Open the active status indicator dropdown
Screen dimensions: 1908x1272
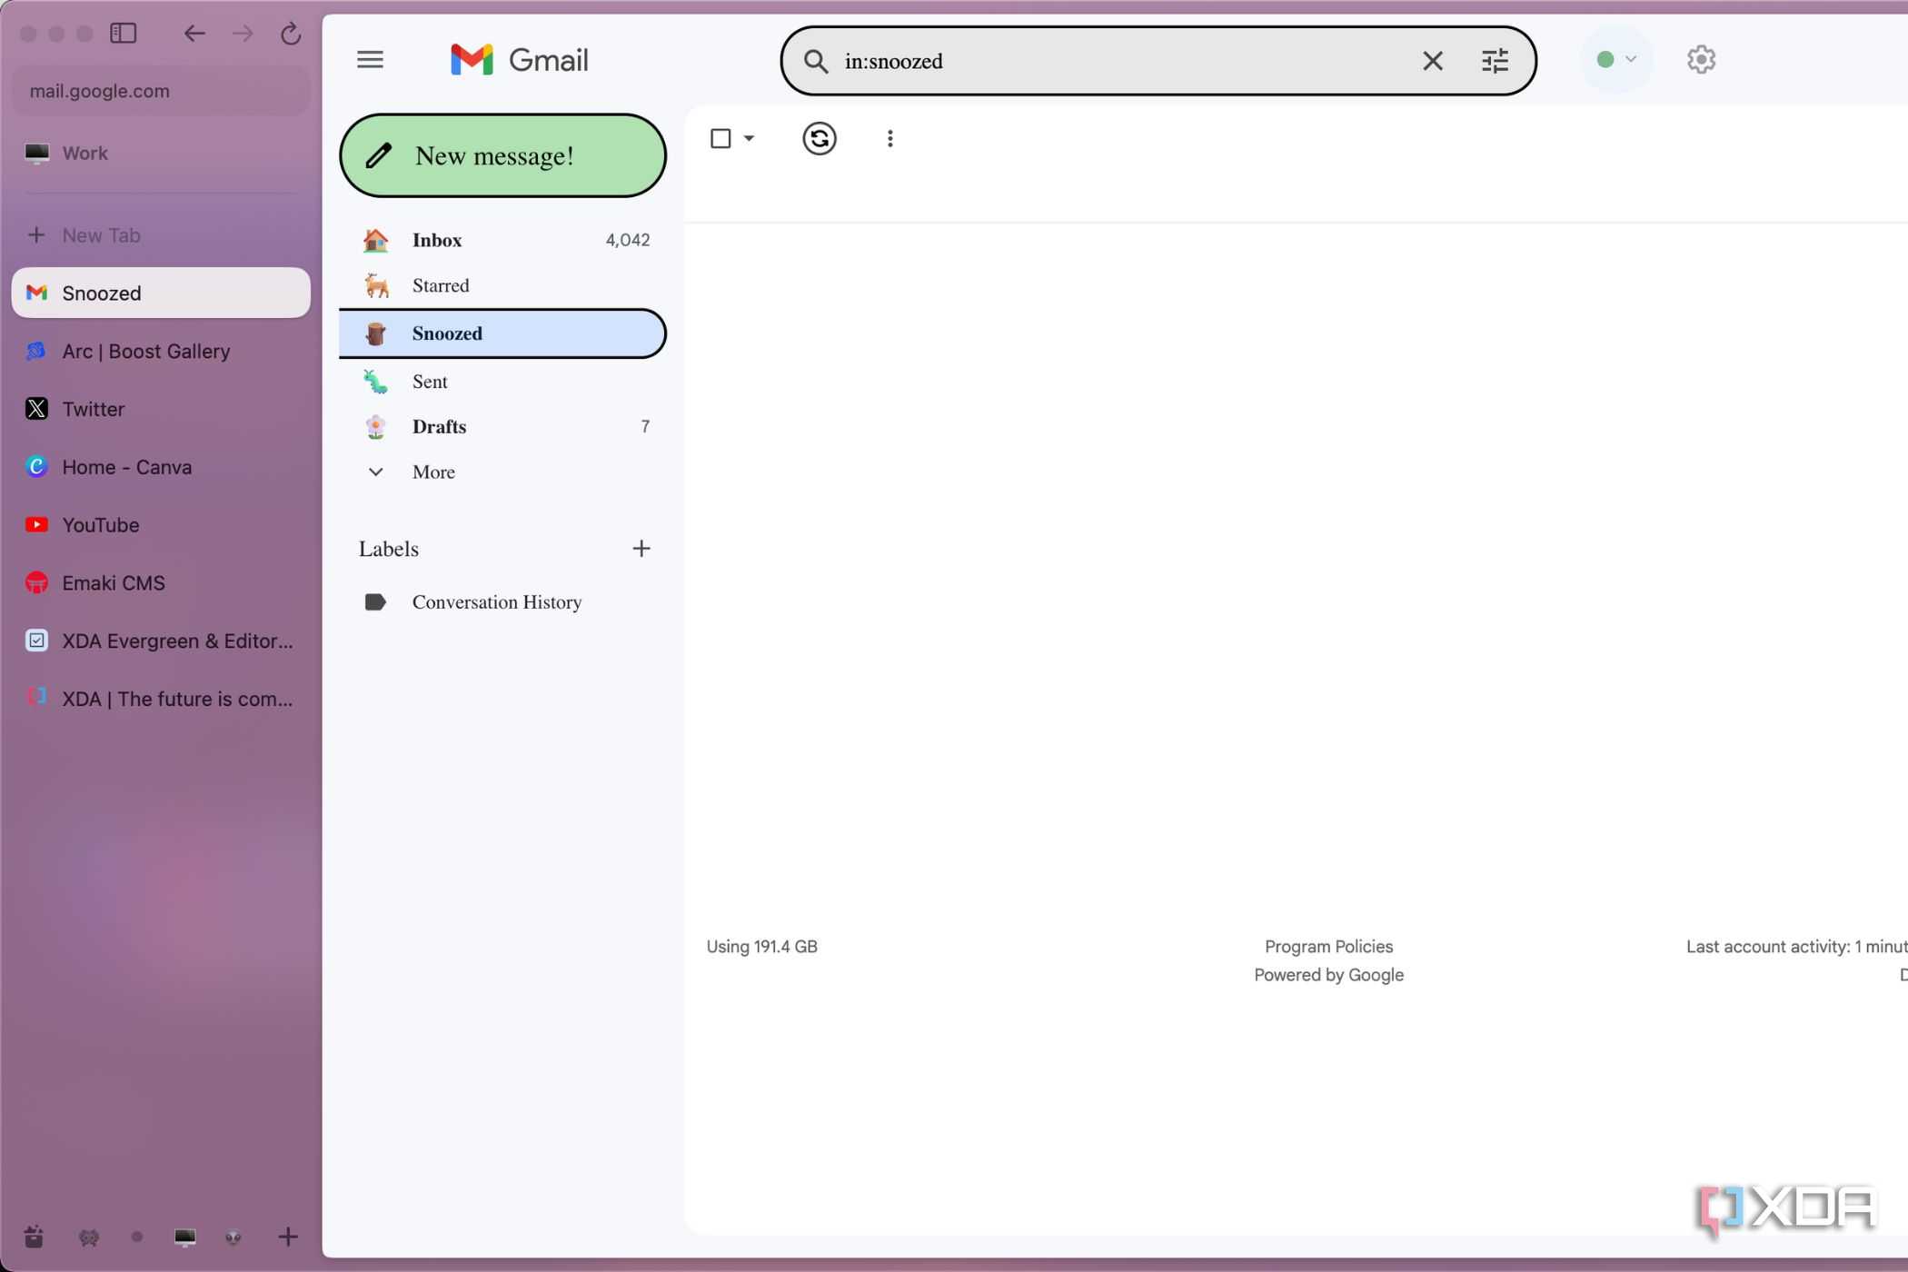(1616, 59)
